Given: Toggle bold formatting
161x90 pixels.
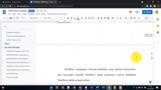Looking at the screenshot, I should click(68, 18).
